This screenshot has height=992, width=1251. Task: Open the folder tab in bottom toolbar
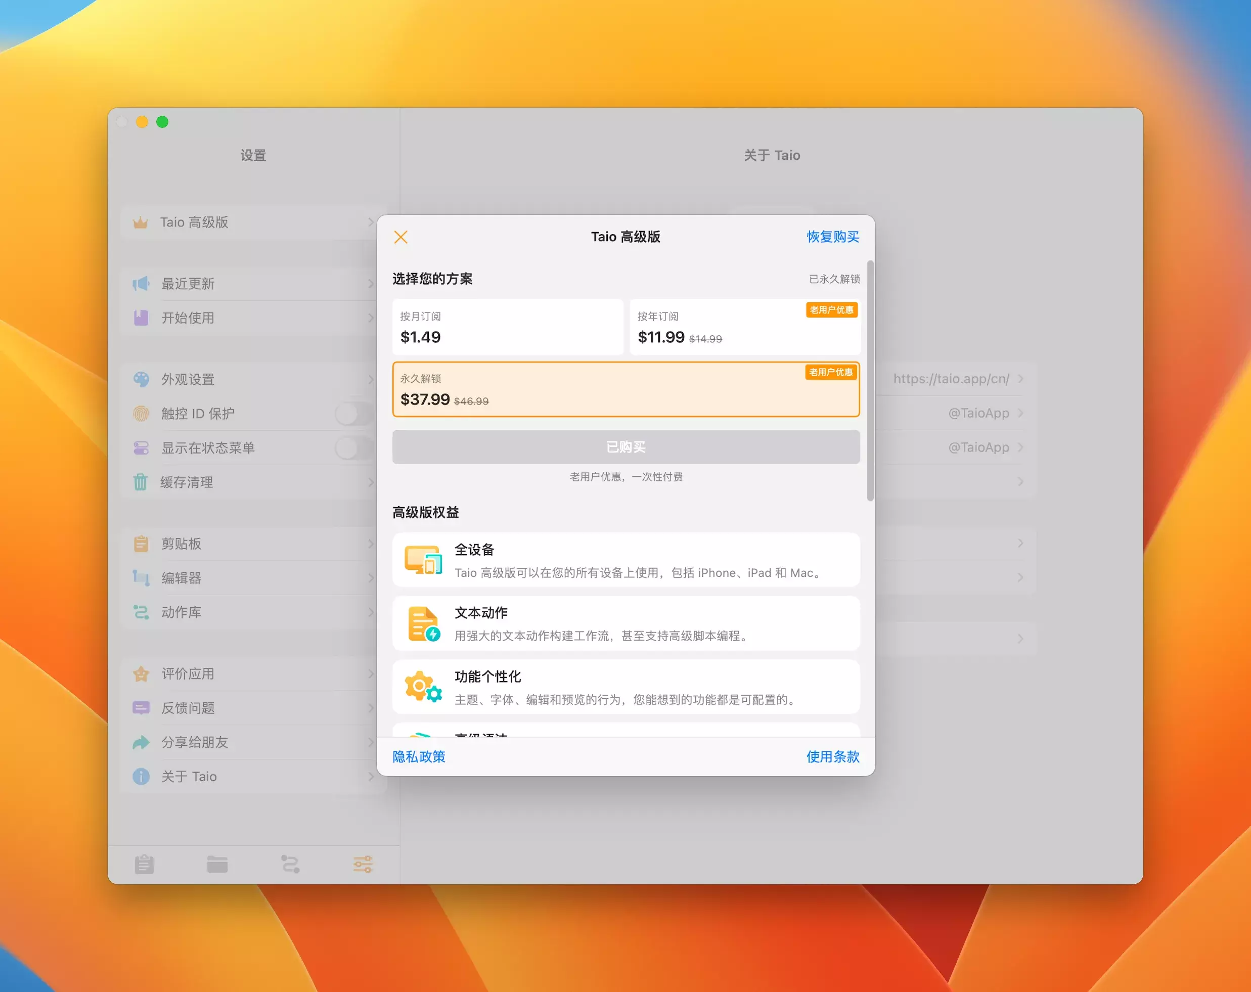[x=217, y=865]
